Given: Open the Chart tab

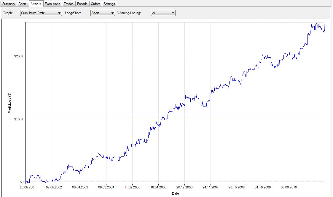Looking at the screenshot, I should [x=22, y=4].
